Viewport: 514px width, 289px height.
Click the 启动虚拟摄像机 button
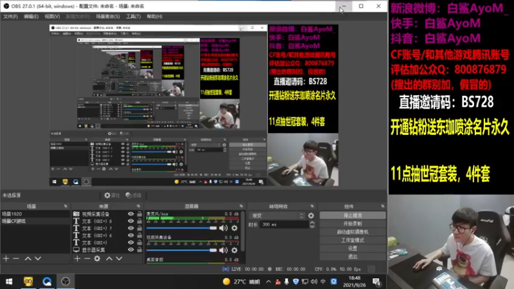[352, 232]
